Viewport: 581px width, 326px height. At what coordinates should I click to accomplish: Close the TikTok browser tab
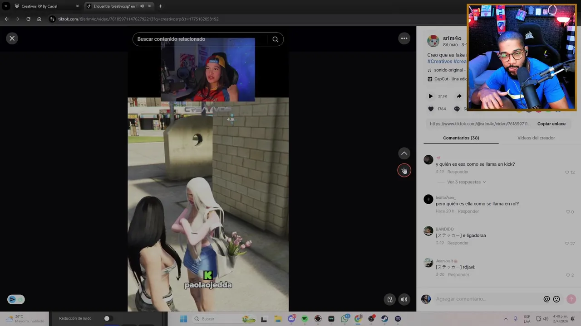[x=149, y=6]
